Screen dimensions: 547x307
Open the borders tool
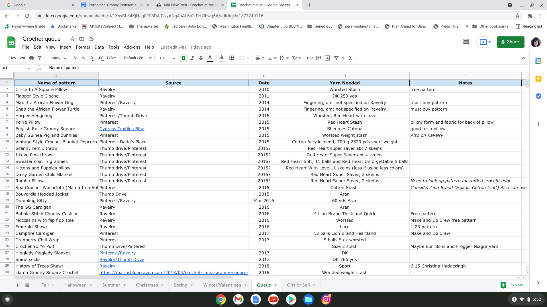[232, 58]
